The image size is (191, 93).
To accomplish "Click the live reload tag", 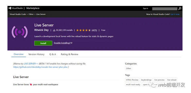I will (x=172, y=80).
